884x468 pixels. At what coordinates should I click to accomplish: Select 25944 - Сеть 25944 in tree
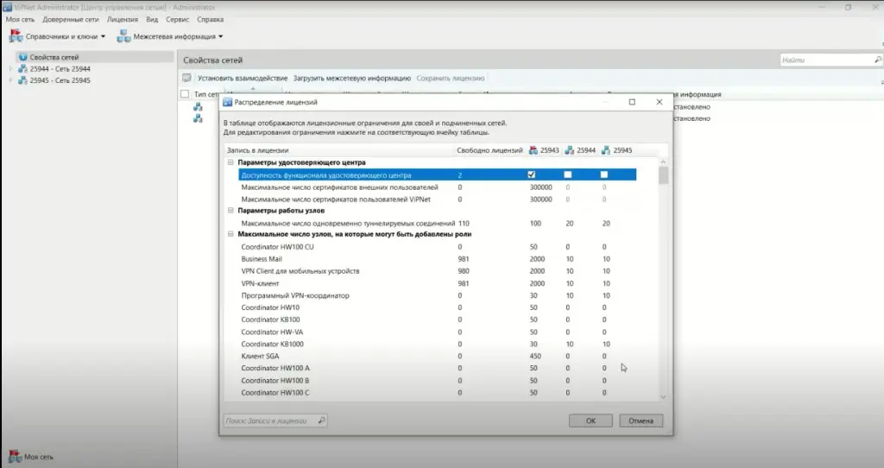pyautogui.click(x=60, y=69)
